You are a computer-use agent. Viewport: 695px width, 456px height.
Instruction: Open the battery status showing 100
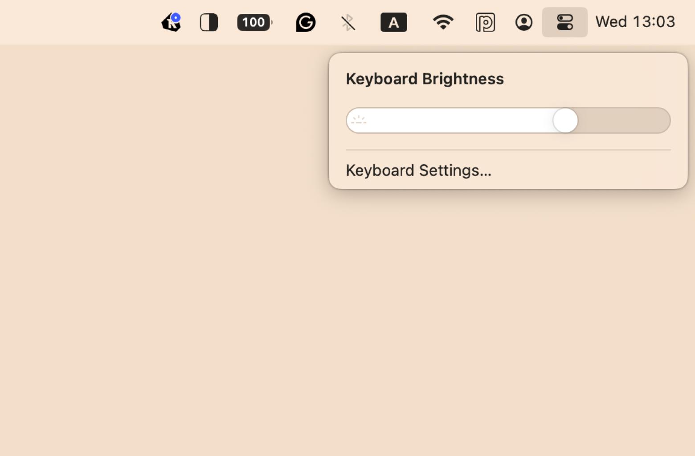point(254,22)
